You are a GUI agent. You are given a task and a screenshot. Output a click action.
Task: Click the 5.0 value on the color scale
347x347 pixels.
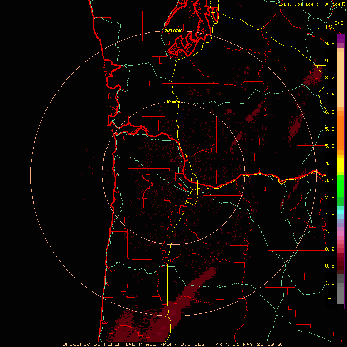coord(330,146)
